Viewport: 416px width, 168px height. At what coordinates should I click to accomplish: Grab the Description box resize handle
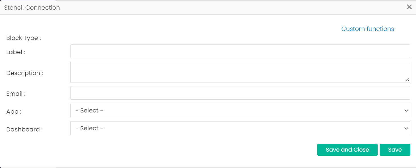click(x=407, y=80)
